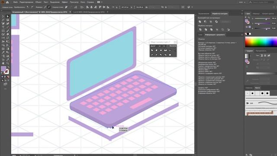The width and height of the screenshot is (277, 156).
Task: Select the Paintbrush tool
Action: coord(8,31)
